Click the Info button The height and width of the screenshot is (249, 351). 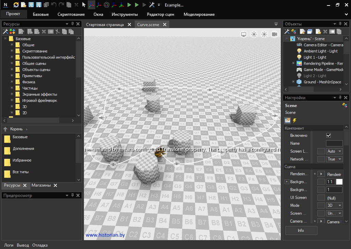301,230
